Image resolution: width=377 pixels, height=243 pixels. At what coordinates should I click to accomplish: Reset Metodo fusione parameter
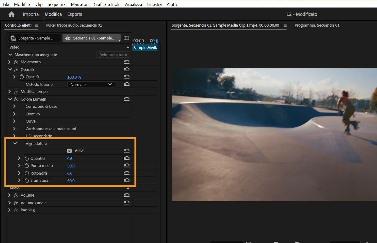click(127, 84)
